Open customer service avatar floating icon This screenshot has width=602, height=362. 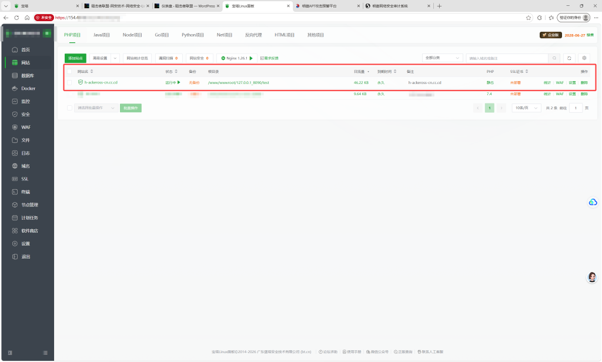(x=592, y=277)
